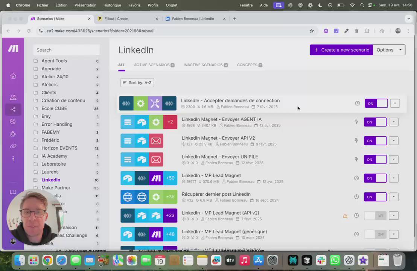This screenshot has width=417, height=271.
Task: Open WhatsApp from the Dock
Action: [x=335, y=260]
